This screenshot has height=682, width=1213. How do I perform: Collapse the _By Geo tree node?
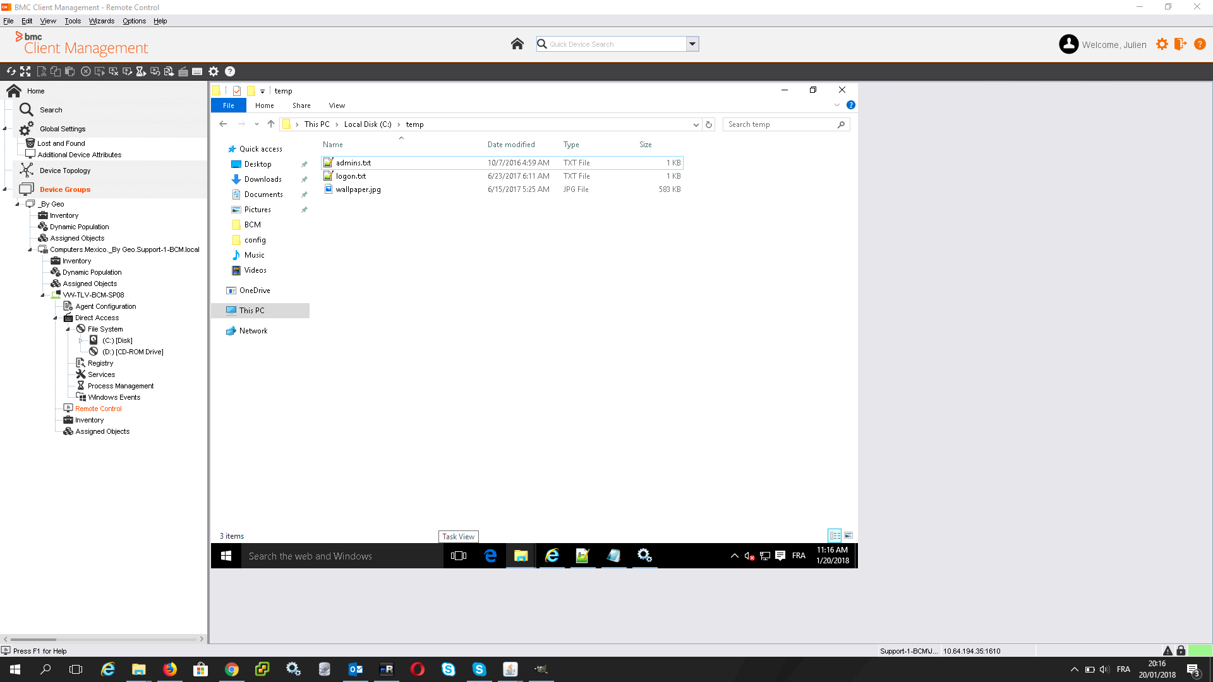(x=18, y=204)
